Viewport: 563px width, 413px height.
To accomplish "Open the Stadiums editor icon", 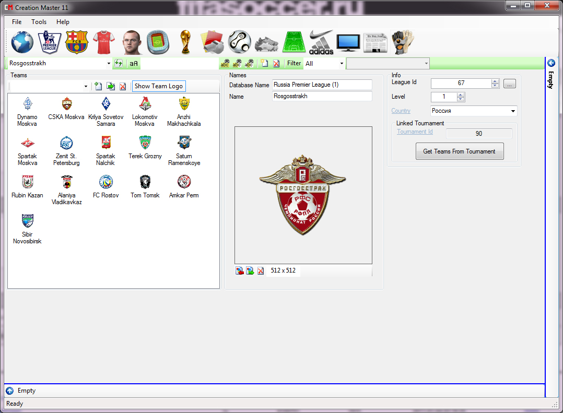I will 158,42.
